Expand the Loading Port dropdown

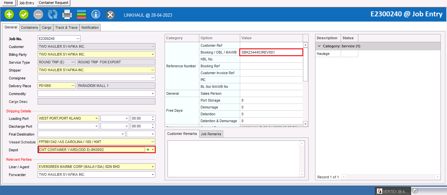click(96, 118)
